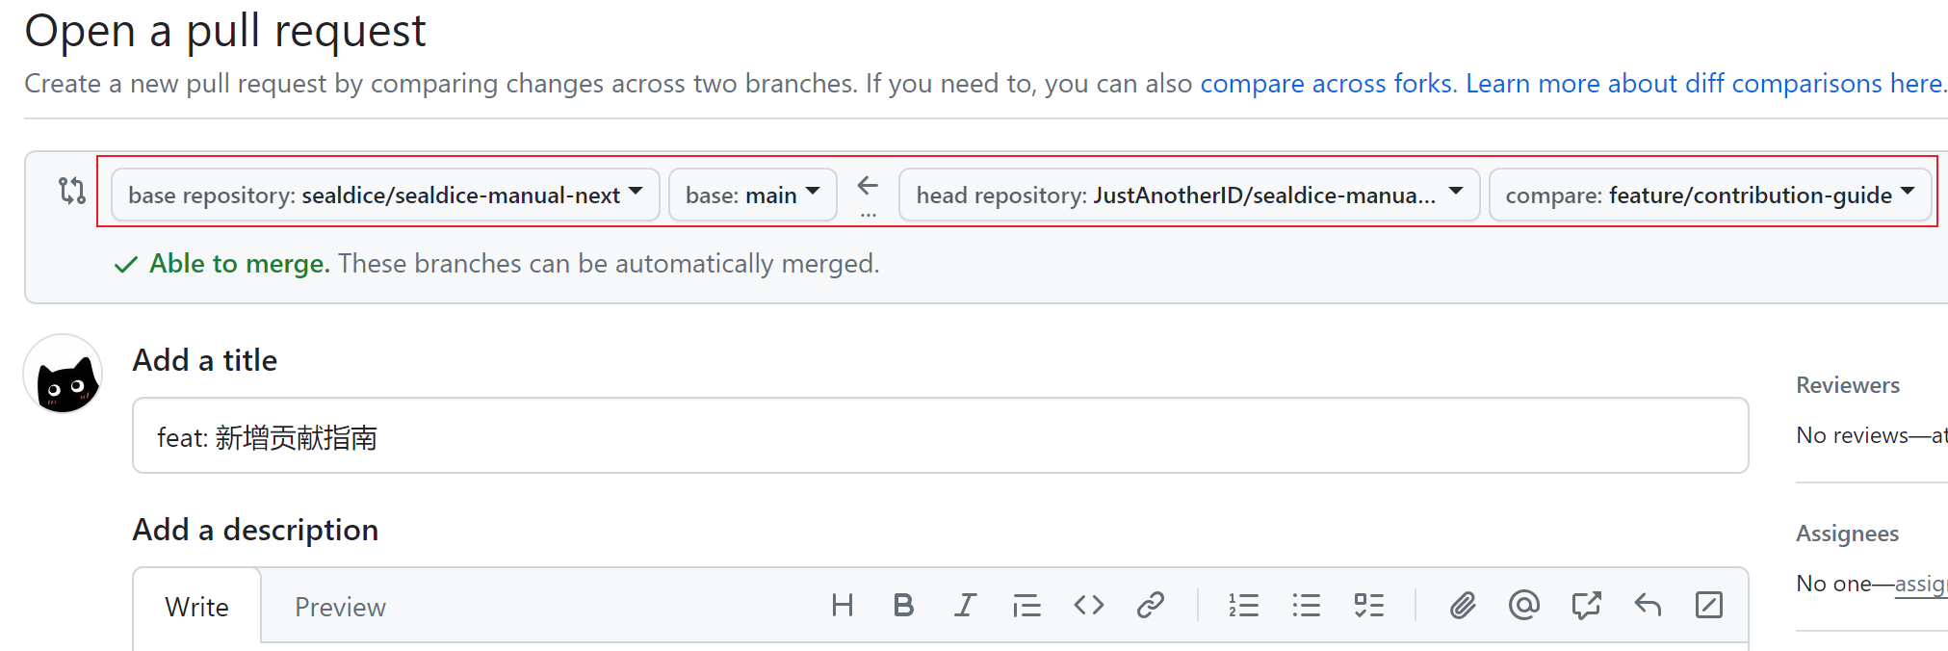Insert code formatting

[x=1088, y=606]
